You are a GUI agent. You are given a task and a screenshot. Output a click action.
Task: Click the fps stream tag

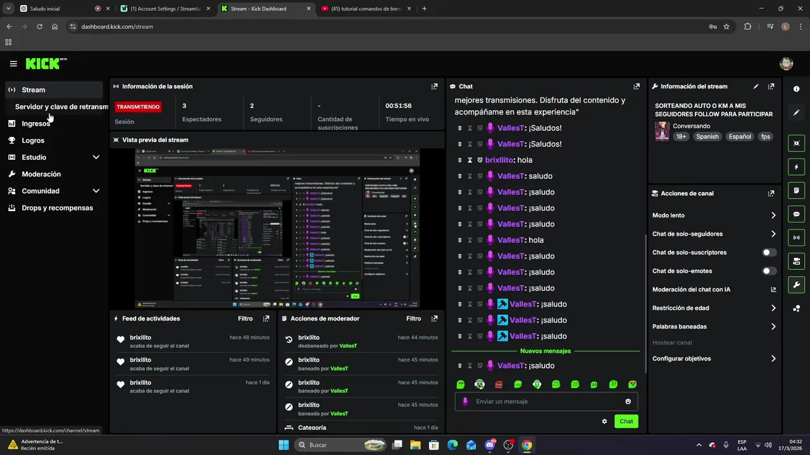click(765, 136)
